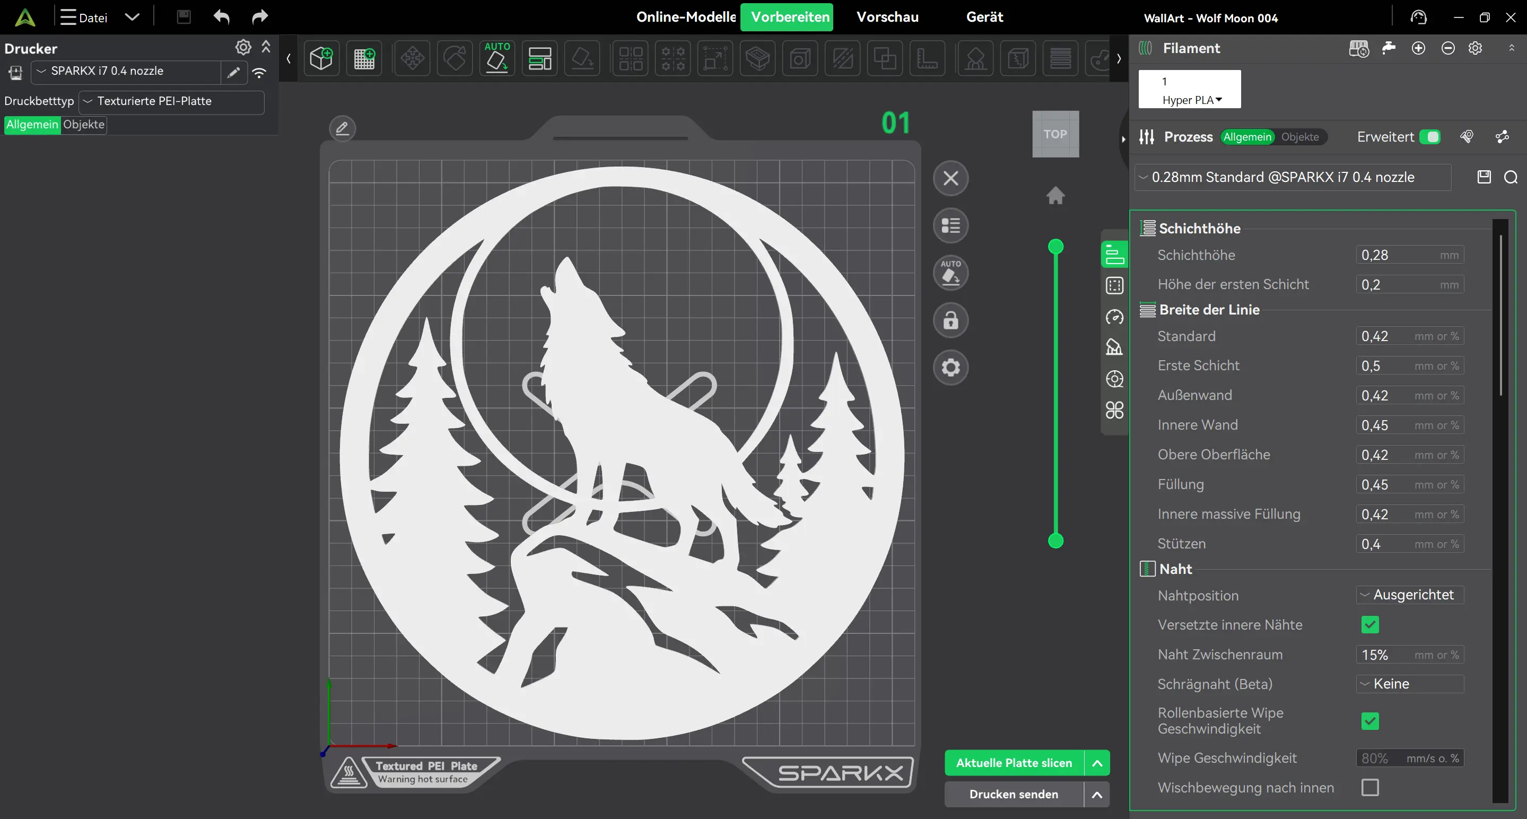Switch to the Gerät tab
Screen dimensions: 1527x819
[x=984, y=16]
